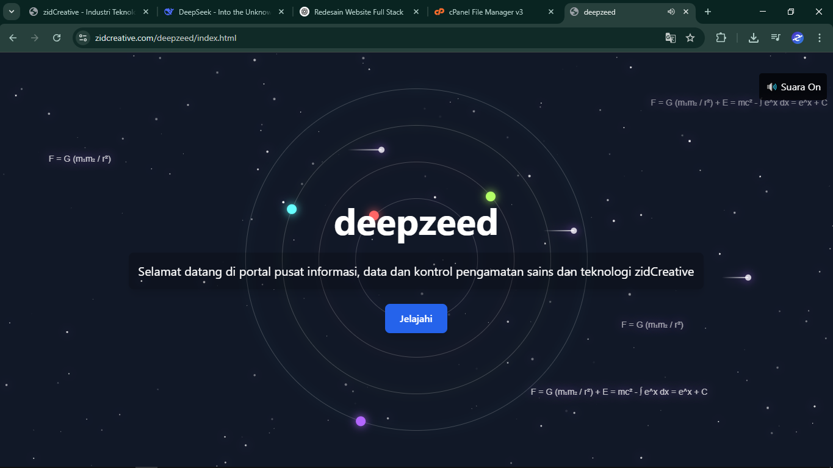Open the media control icon in toolbar

(x=776, y=38)
